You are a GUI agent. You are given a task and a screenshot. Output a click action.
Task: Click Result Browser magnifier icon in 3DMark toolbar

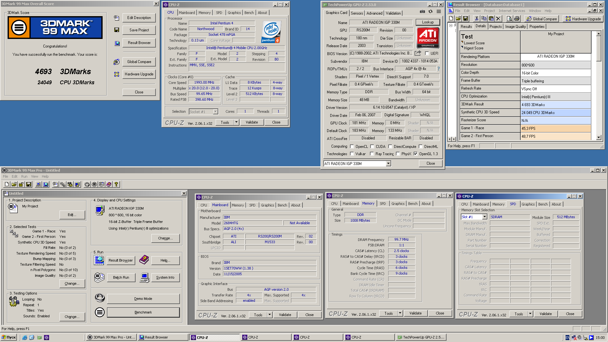point(46,184)
